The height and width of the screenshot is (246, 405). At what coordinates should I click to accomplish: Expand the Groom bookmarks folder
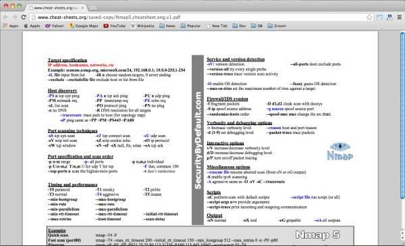point(277,26)
